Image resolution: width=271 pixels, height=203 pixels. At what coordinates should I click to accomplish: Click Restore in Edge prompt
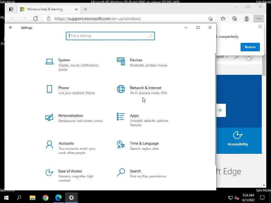(x=250, y=47)
